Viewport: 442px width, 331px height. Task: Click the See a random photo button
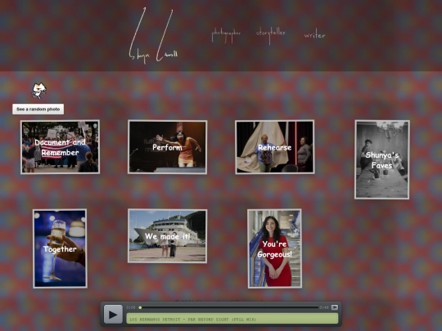38,110
